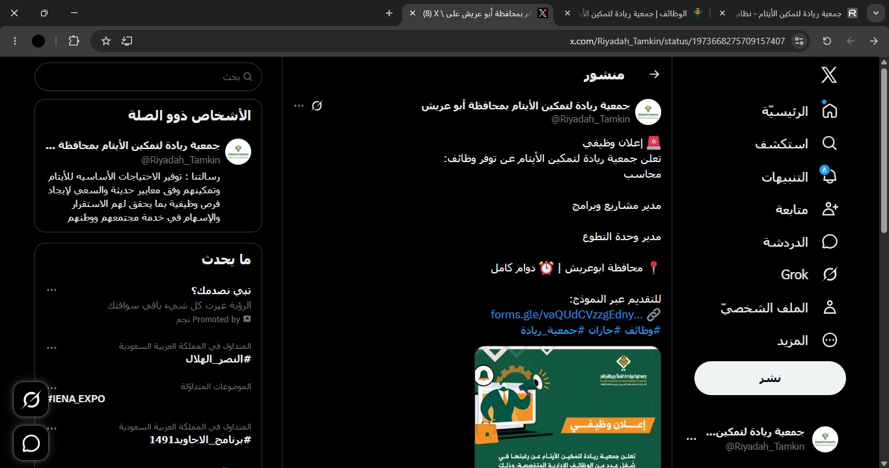Open options for #برنامج_الاجاويد1491 trend
Viewport: 889px width, 468px height.
point(52,428)
